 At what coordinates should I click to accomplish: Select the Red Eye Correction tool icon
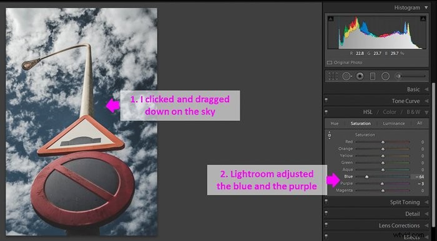pos(360,76)
